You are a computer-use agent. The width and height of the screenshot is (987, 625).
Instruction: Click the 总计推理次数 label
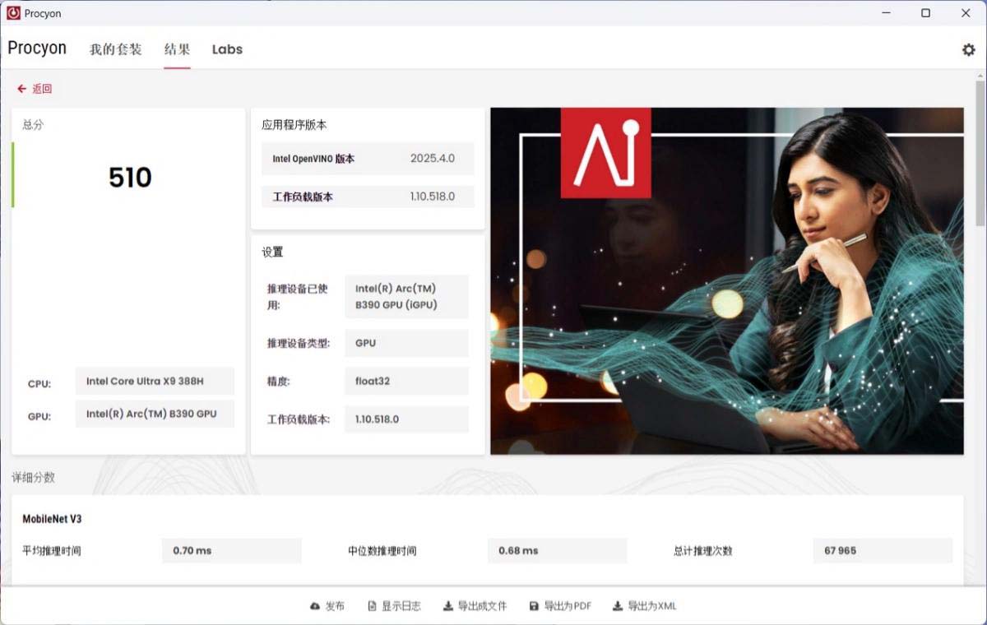click(703, 551)
